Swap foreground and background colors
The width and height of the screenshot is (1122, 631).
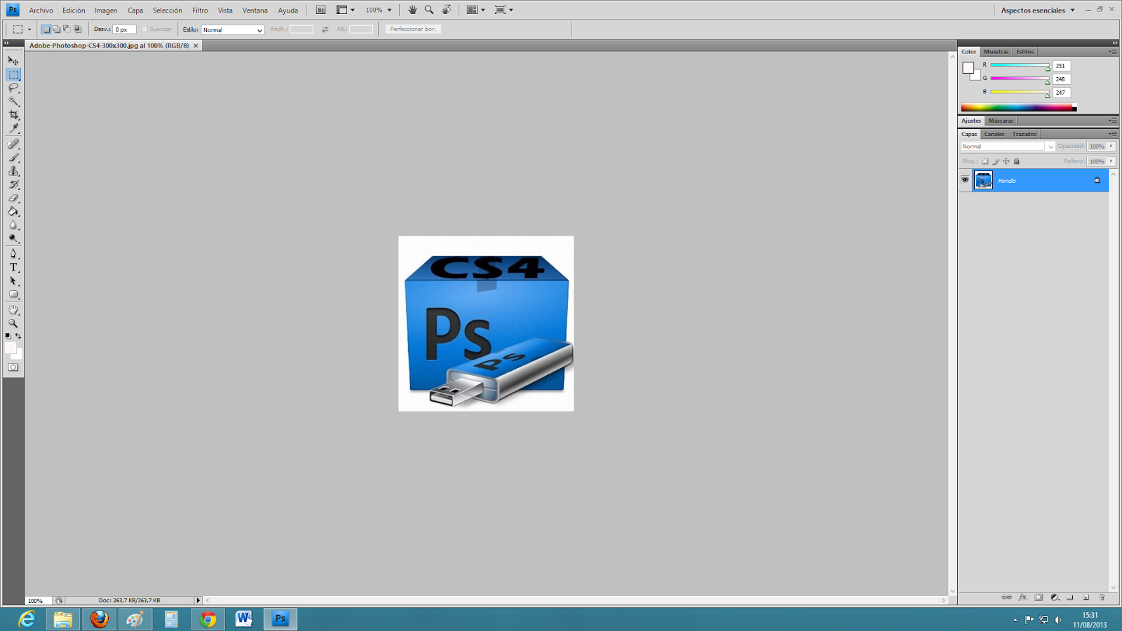[x=18, y=337]
